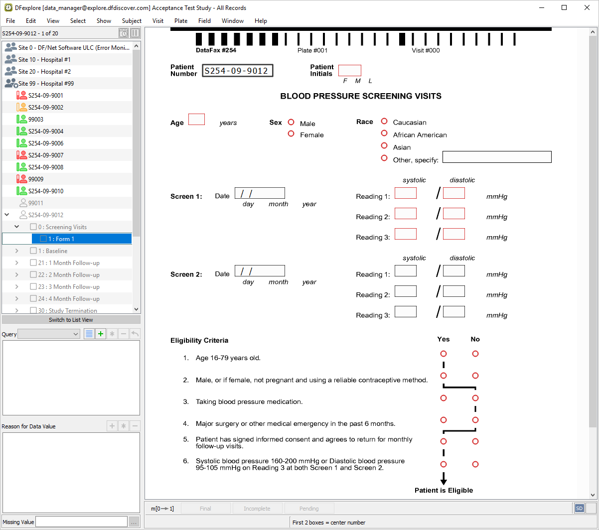
Task: Select the Male radio button
Action: click(x=291, y=123)
